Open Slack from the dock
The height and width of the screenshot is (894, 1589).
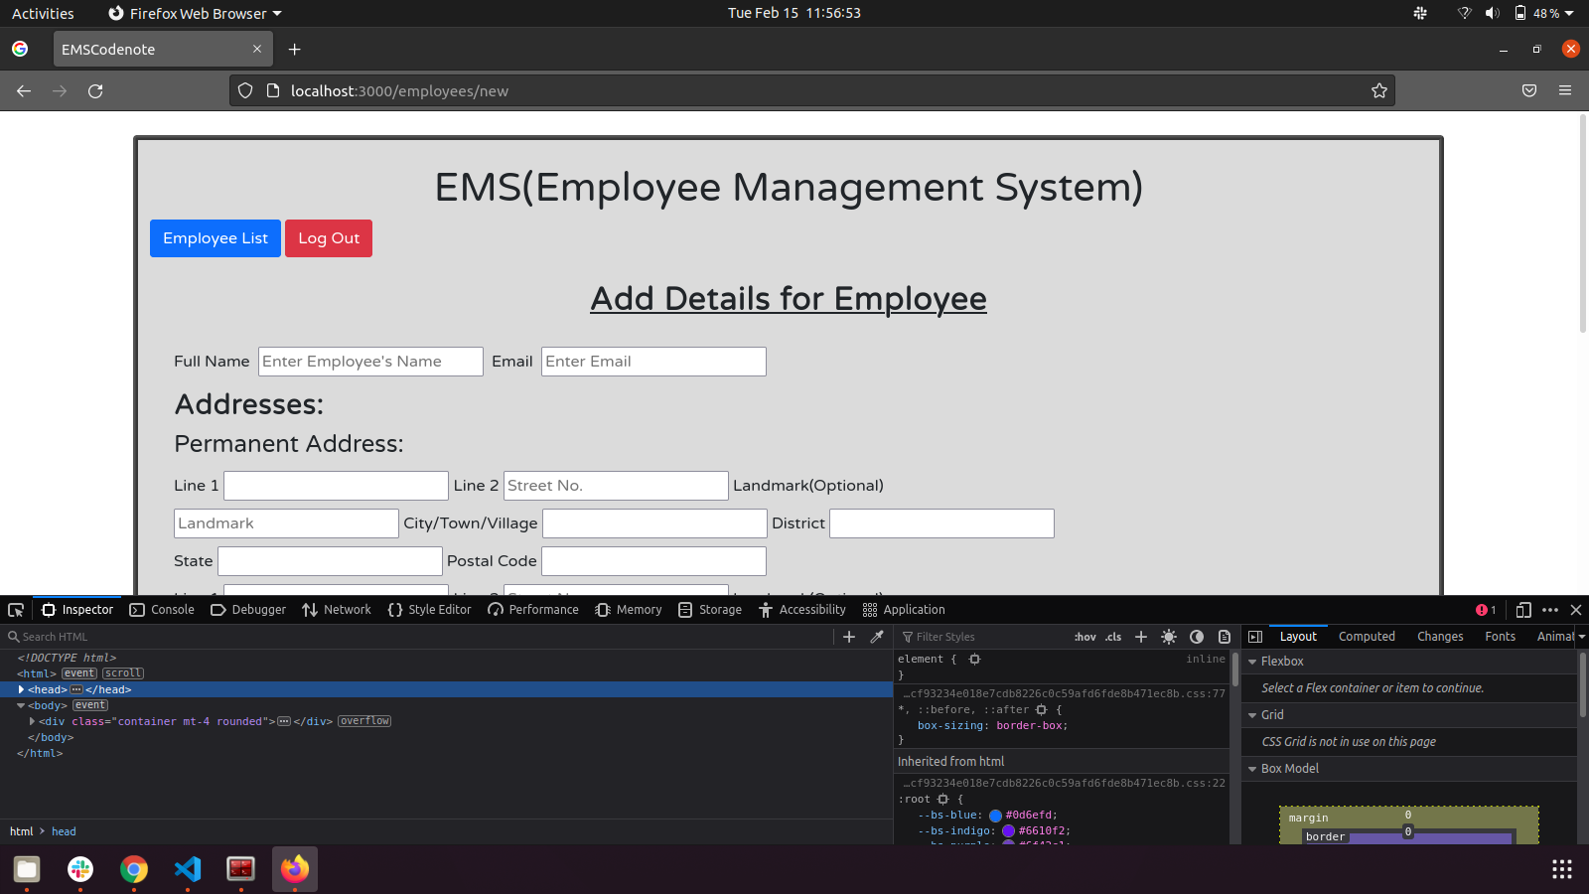click(80, 869)
